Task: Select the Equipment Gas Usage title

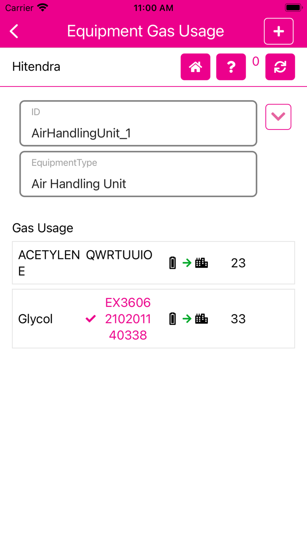Action: (145, 31)
